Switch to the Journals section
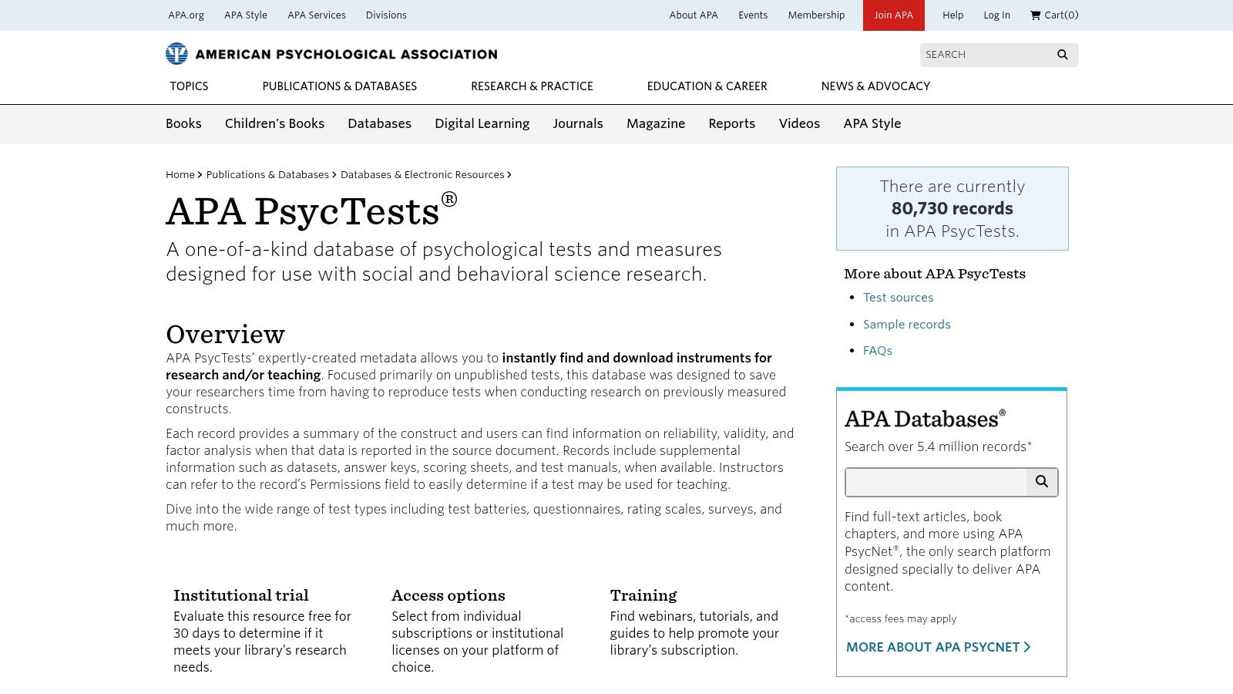This screenshot has height=694, width=1233. (578, 123)
